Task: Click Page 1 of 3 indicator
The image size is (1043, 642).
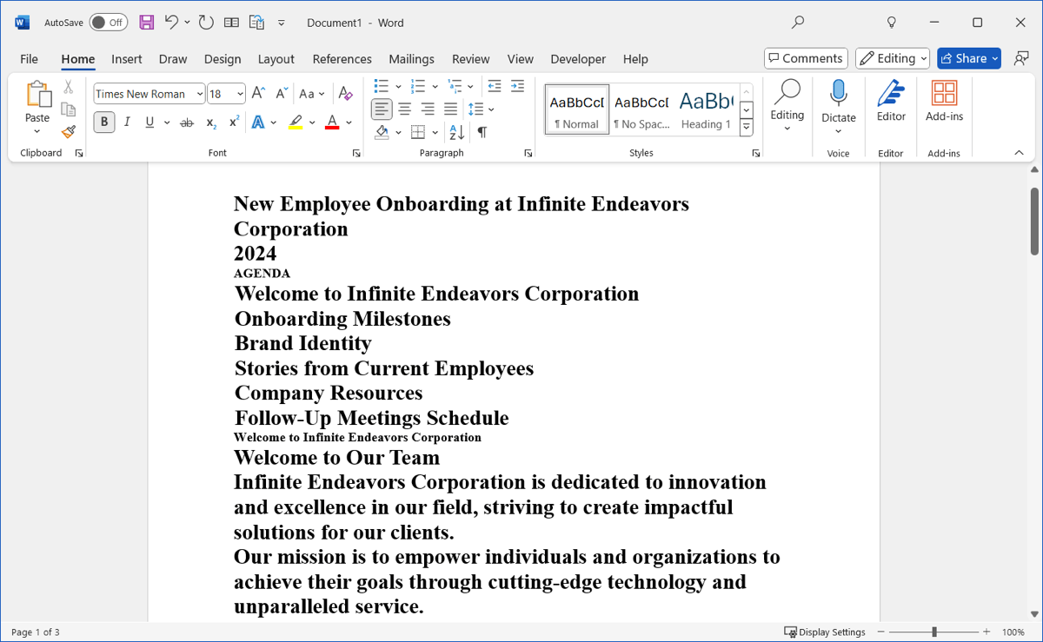Action: tap(36, 632)
